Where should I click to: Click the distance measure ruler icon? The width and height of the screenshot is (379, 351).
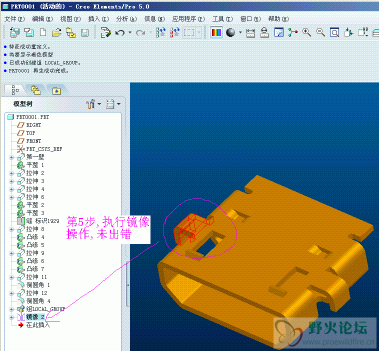pyautogui.click(x=250, y=32)
